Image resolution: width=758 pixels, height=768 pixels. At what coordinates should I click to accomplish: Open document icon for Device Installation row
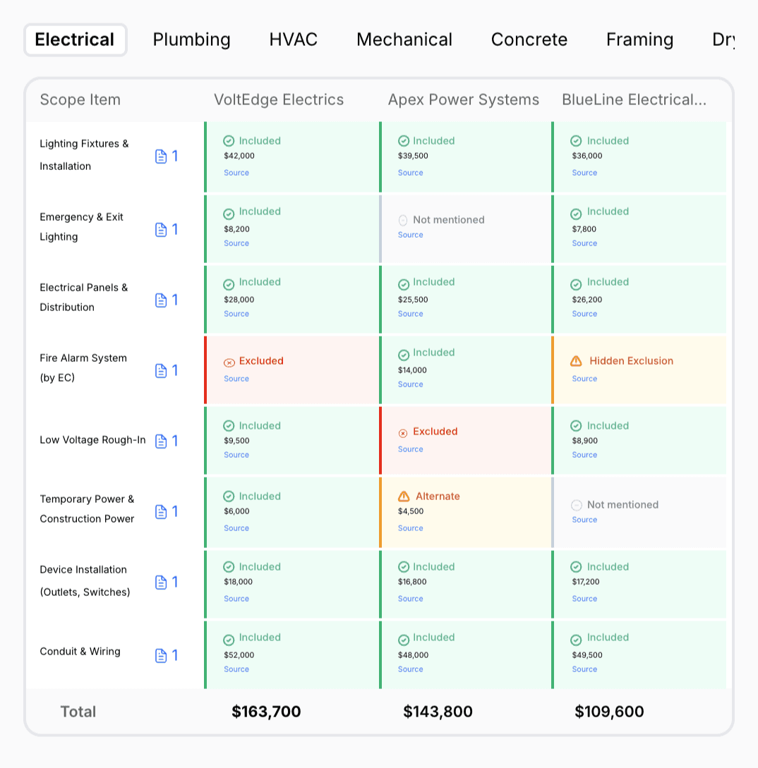[x=161, y=583]
